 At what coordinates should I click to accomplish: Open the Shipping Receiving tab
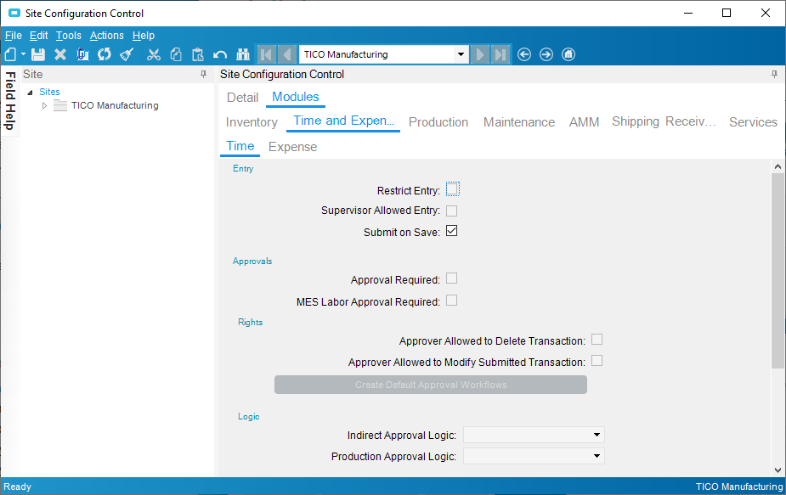[x=664, y=121]
